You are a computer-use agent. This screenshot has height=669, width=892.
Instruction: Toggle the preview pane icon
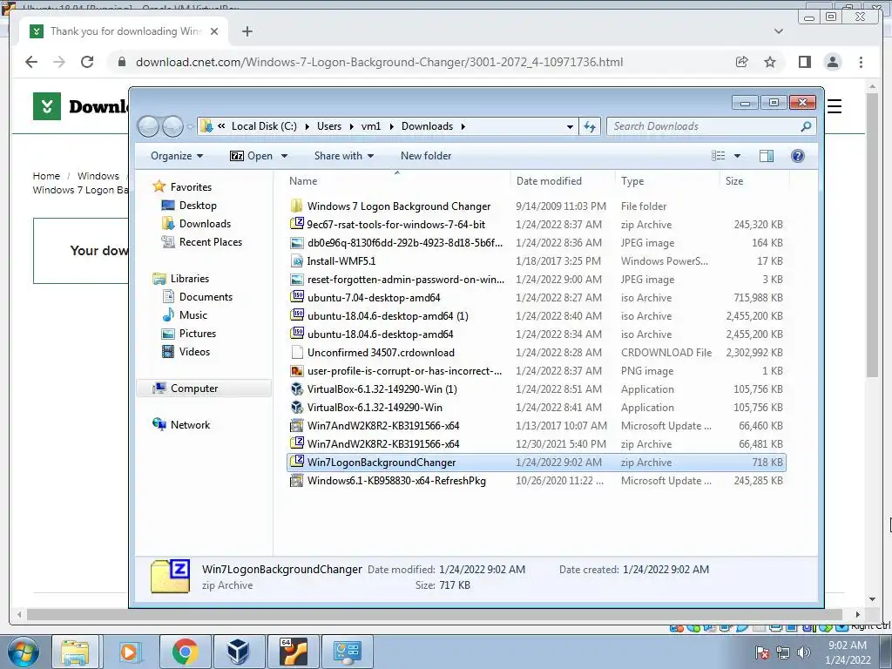(767, 156)
